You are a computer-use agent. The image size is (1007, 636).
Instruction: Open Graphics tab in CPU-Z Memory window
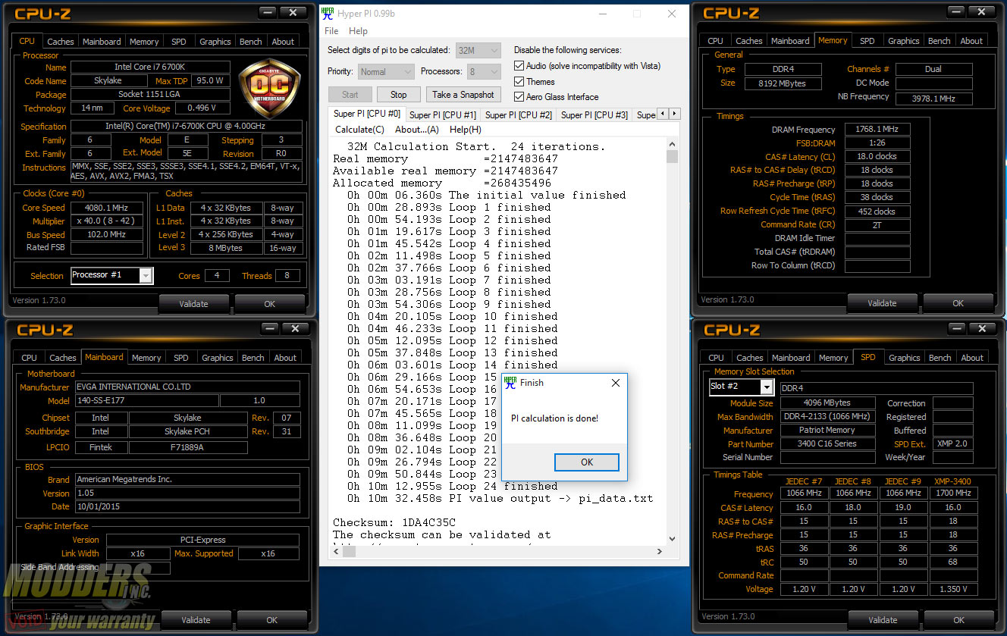point(904,41)
